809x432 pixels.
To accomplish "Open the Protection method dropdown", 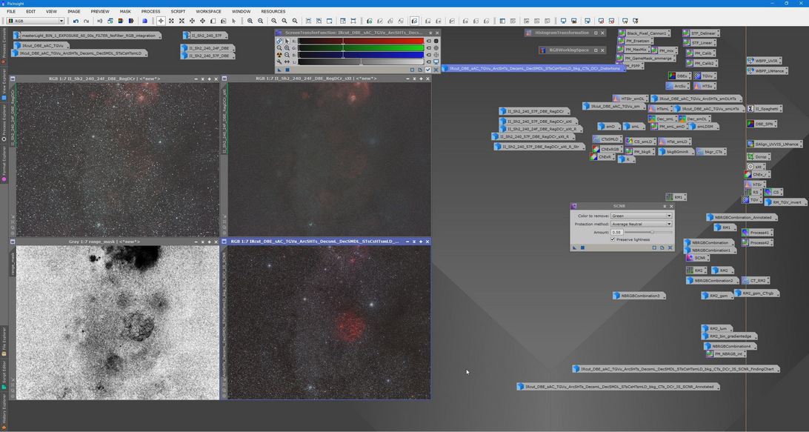I will [641, 224].
